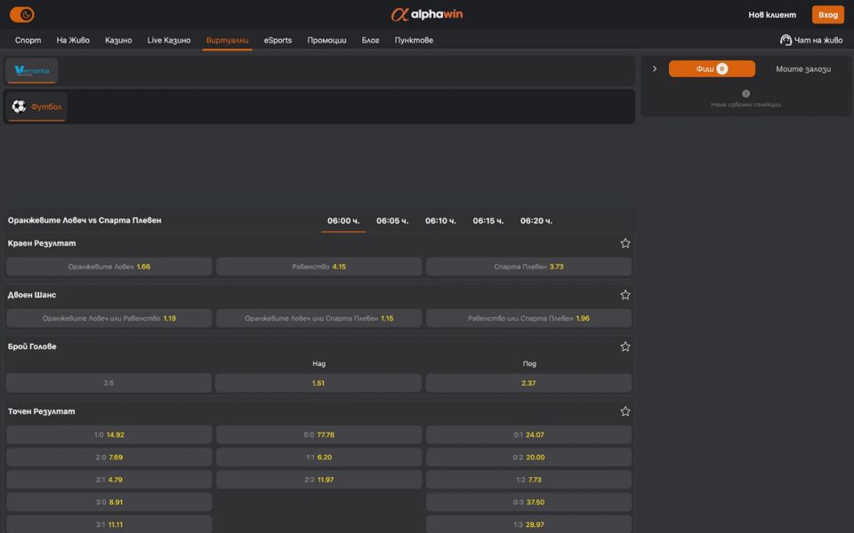Pick Над 2.5 goals at 1.51
Viewport: 854px width, 533px height.
(x=318, y=383)
